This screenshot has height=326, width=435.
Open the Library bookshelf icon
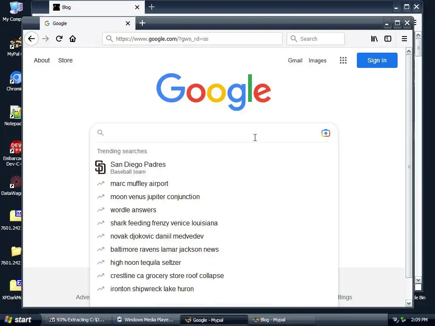pos(374,39)
